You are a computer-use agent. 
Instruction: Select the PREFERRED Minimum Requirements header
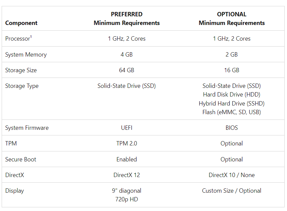127,19
